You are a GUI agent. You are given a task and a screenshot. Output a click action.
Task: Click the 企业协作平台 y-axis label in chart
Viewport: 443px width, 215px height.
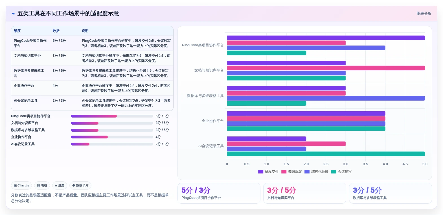click(212, 121)
